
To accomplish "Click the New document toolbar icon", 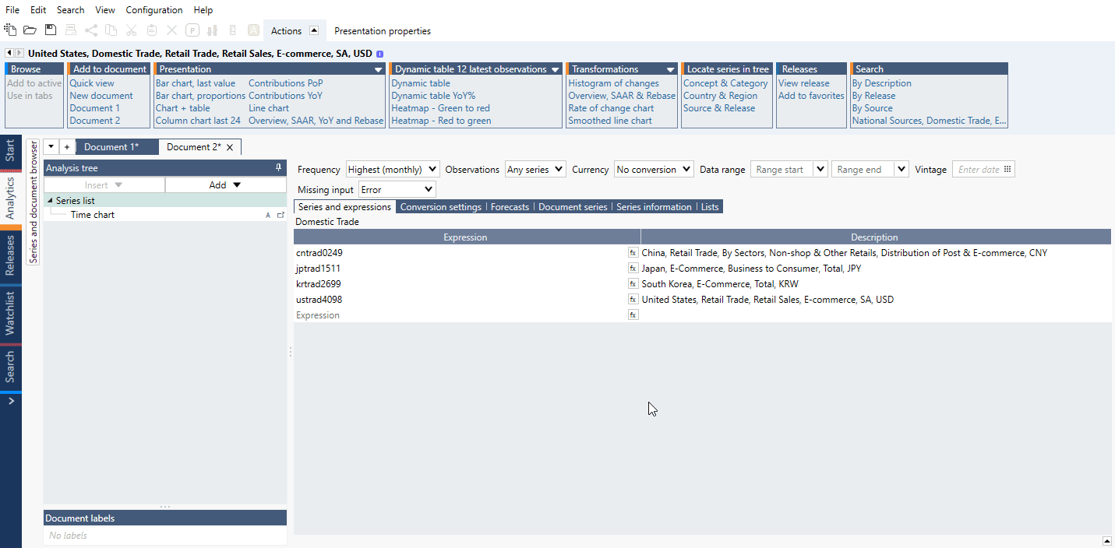I will (x=10, y=30).
